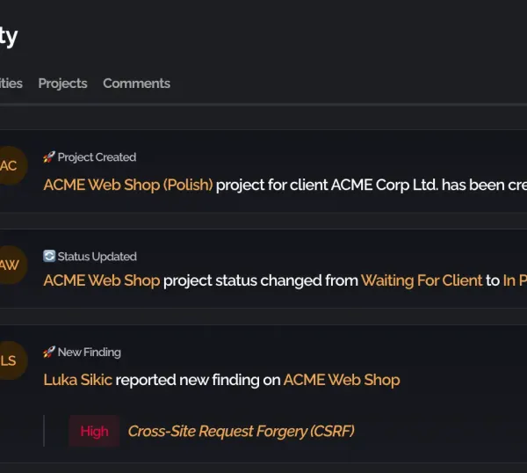The image size is (527, 473).
Task: Click the Status Updated event label
Action: tap(97, 257)
